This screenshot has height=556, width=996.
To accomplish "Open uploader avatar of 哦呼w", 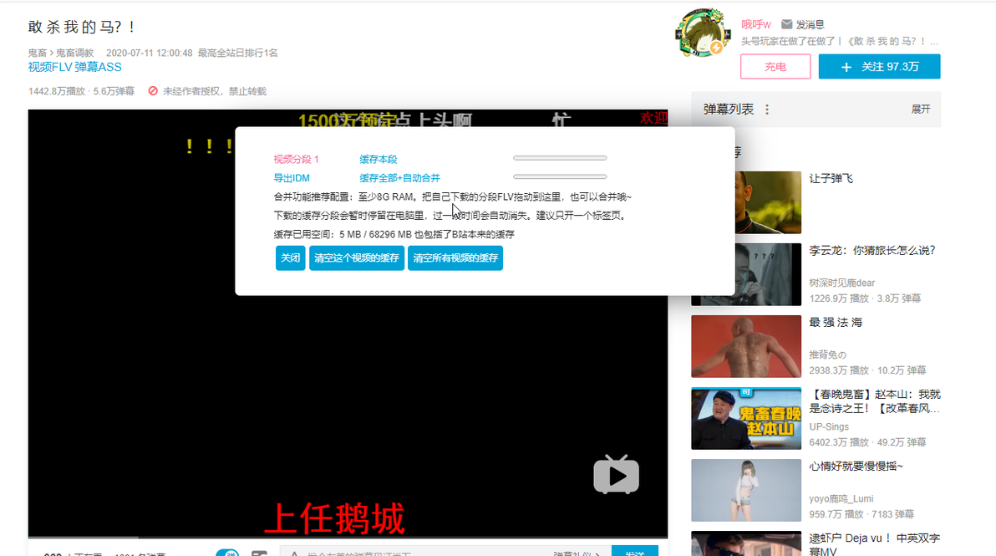I will pyautogui.click(x=702, y=33).
